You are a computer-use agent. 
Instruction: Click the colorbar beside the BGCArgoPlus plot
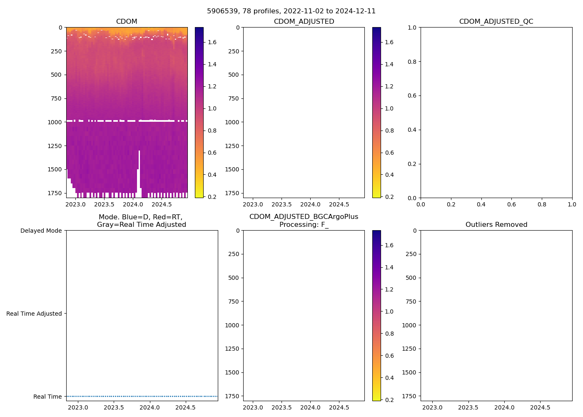point(376,316)
